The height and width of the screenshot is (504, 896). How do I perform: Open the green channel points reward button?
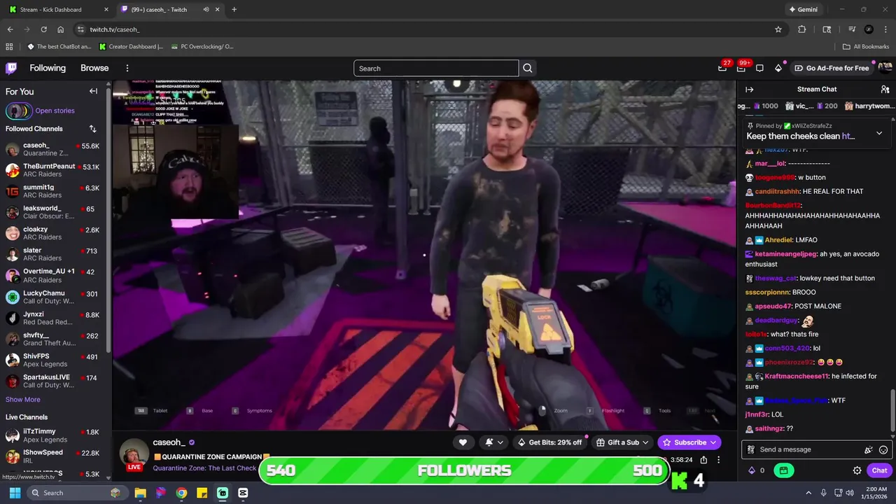(x=783, y=470)
